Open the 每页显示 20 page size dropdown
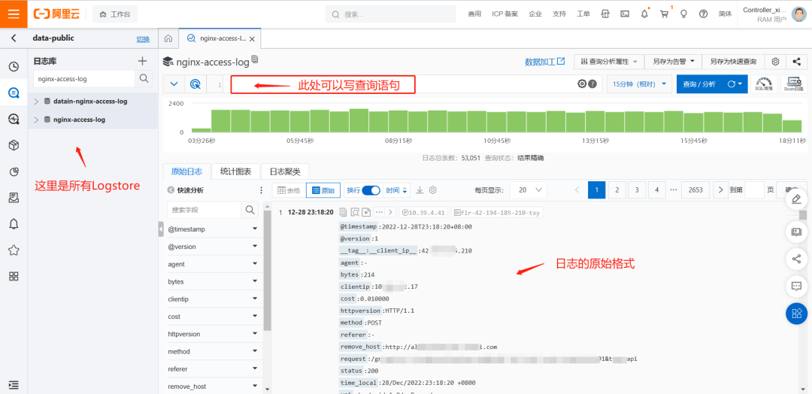 529,190
